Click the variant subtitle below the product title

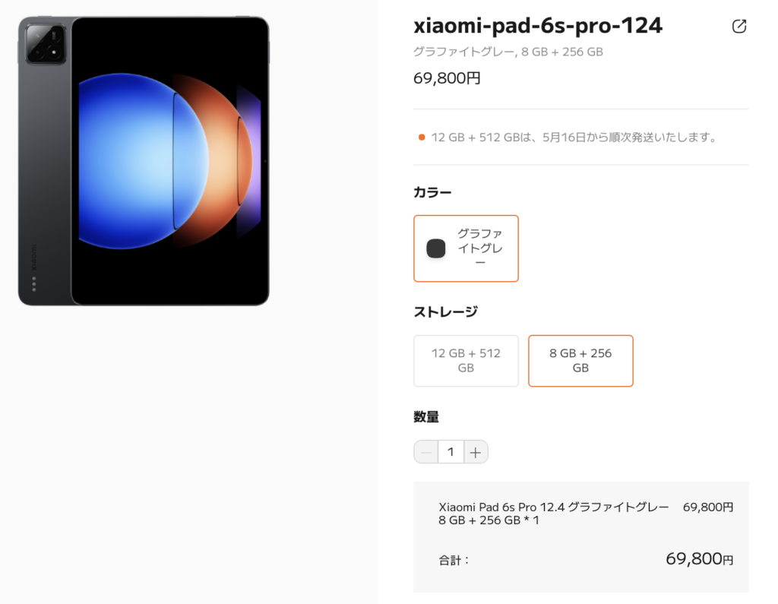pyautogui.click(x=508, y=52)
